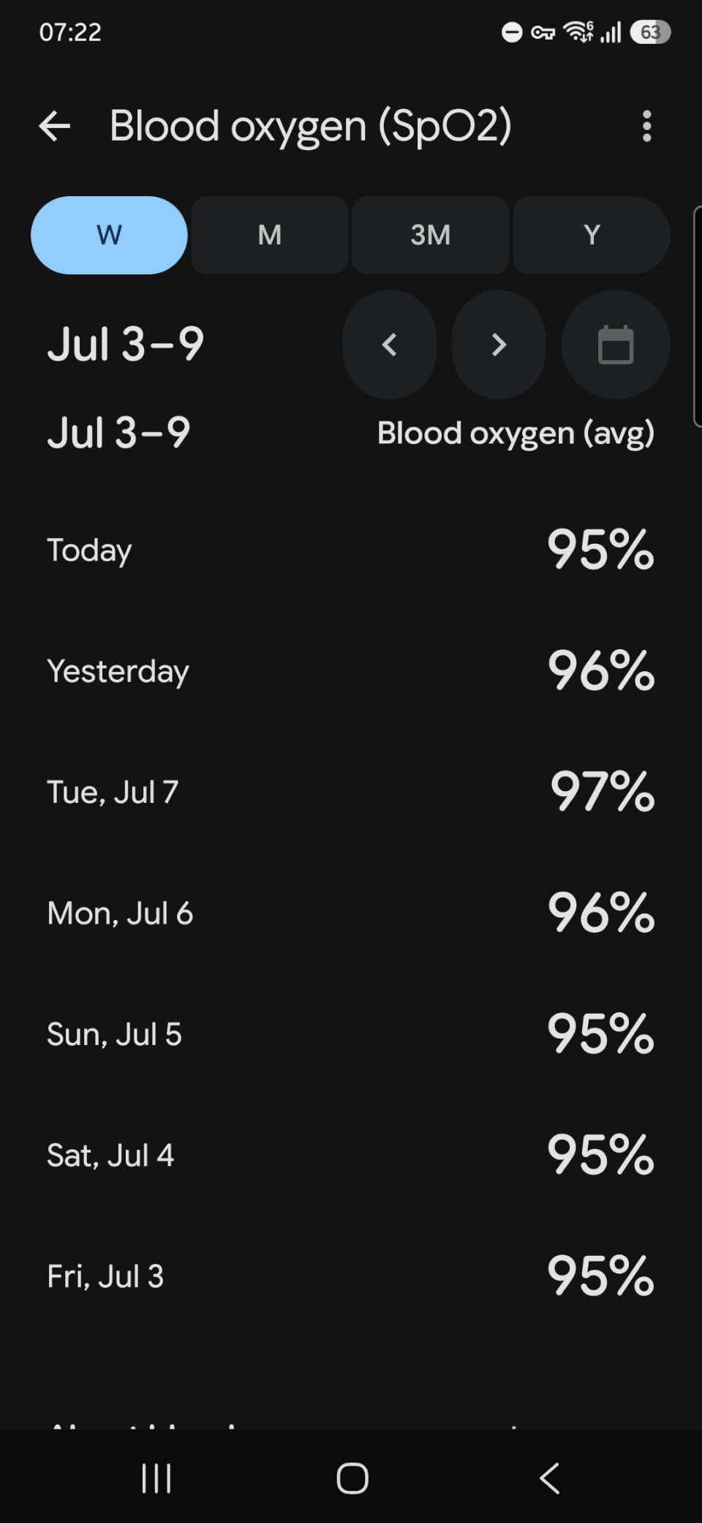Tap the Android recent apps button
702x1523 pixels.
[x=156, y=1478]
